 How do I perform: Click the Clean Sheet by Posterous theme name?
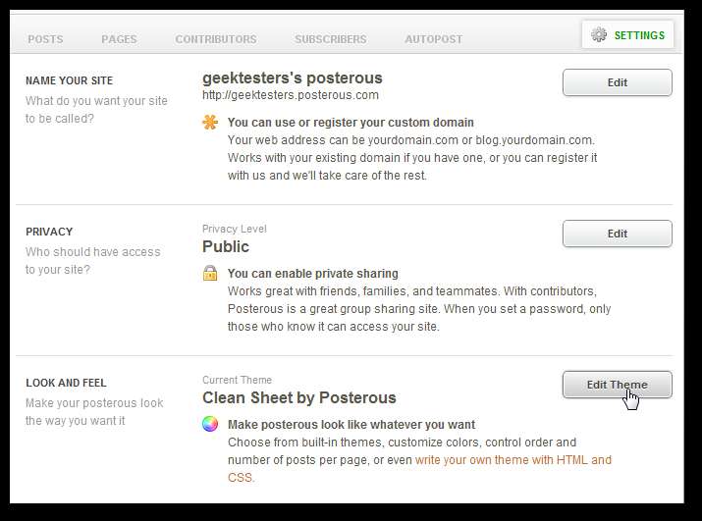(298, 397)
